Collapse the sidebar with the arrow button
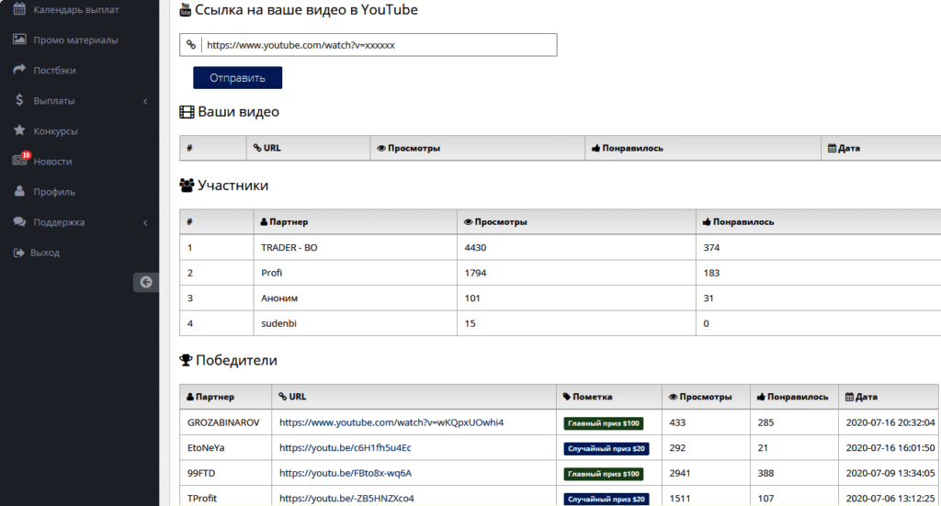This screenshot has height=506, width=941. click(145, 283)
